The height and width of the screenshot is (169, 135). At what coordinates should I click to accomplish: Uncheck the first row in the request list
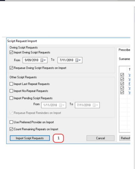coord(122,75)
